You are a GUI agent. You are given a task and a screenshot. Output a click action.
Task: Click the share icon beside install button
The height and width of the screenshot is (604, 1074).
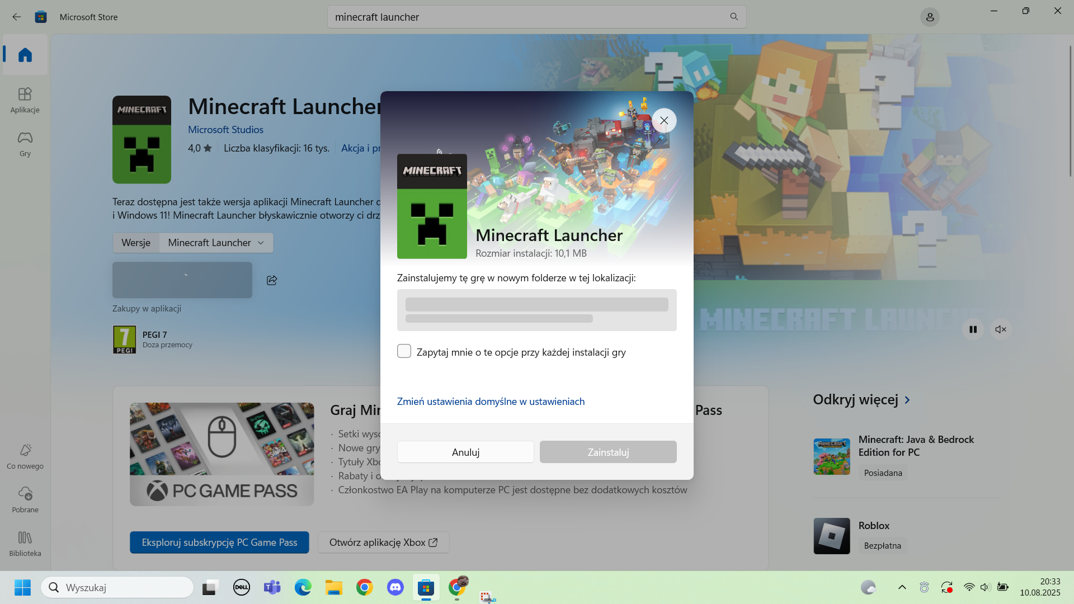pos(272,280)
